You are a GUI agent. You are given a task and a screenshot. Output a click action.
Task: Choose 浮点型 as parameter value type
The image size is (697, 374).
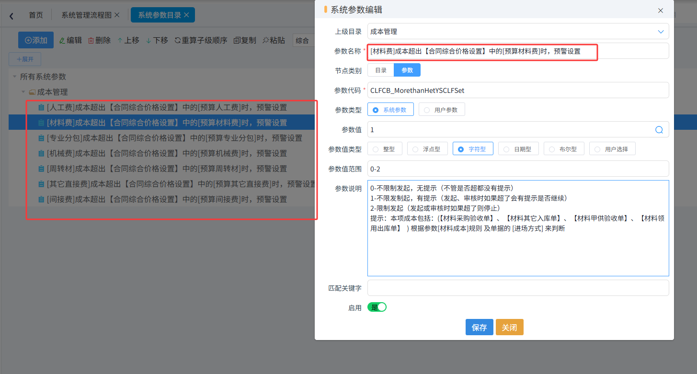[x=427, y=149]
